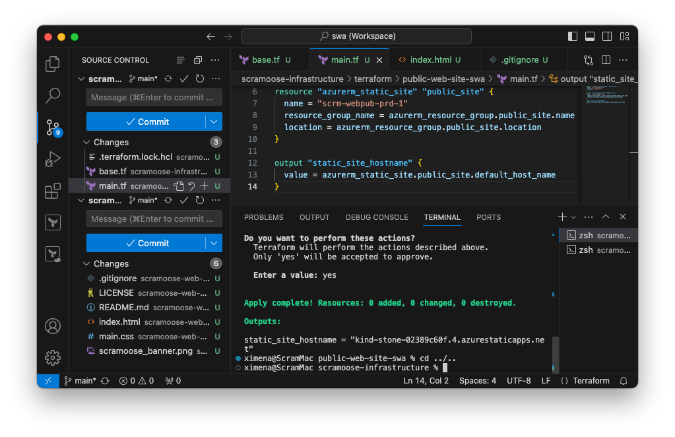The image size is (675, 437).
Task: Toggle the primary side bar
Action: click(573, 36)
